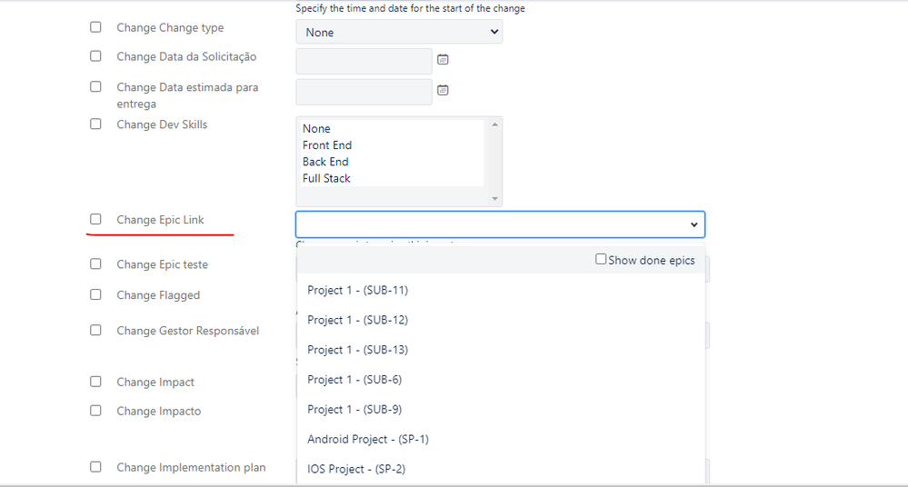Click Dev Skills list scroll down arrow
This screenshot has width=908, height=487.
[x=494, y=199]
